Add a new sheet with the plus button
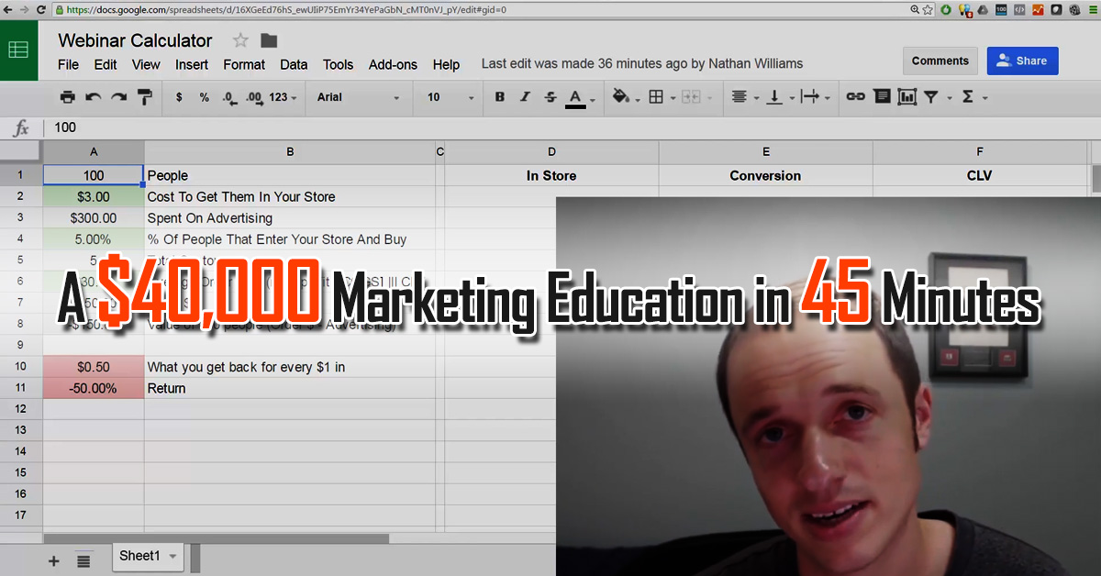Viewport: 1101px width, 576px height. (53, 560)
